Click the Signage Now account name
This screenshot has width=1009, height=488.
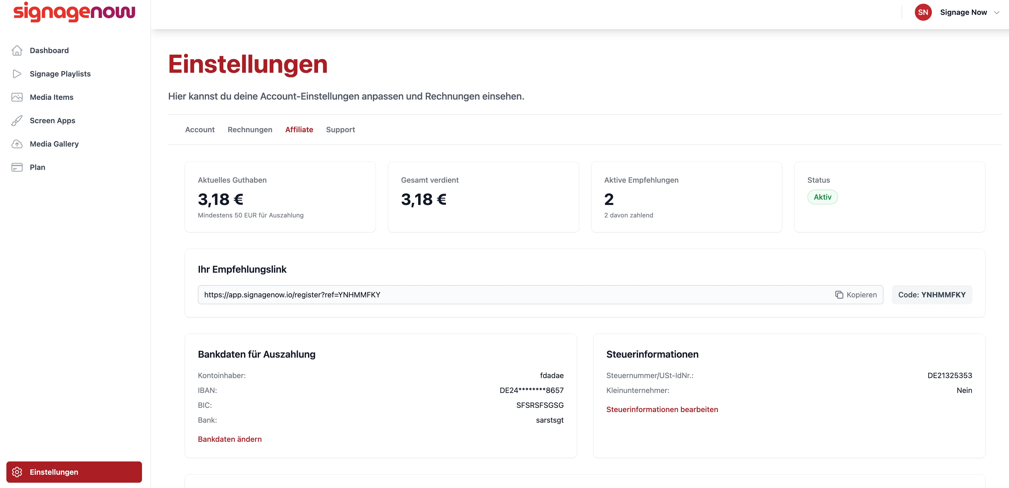(x=963, y=12)
